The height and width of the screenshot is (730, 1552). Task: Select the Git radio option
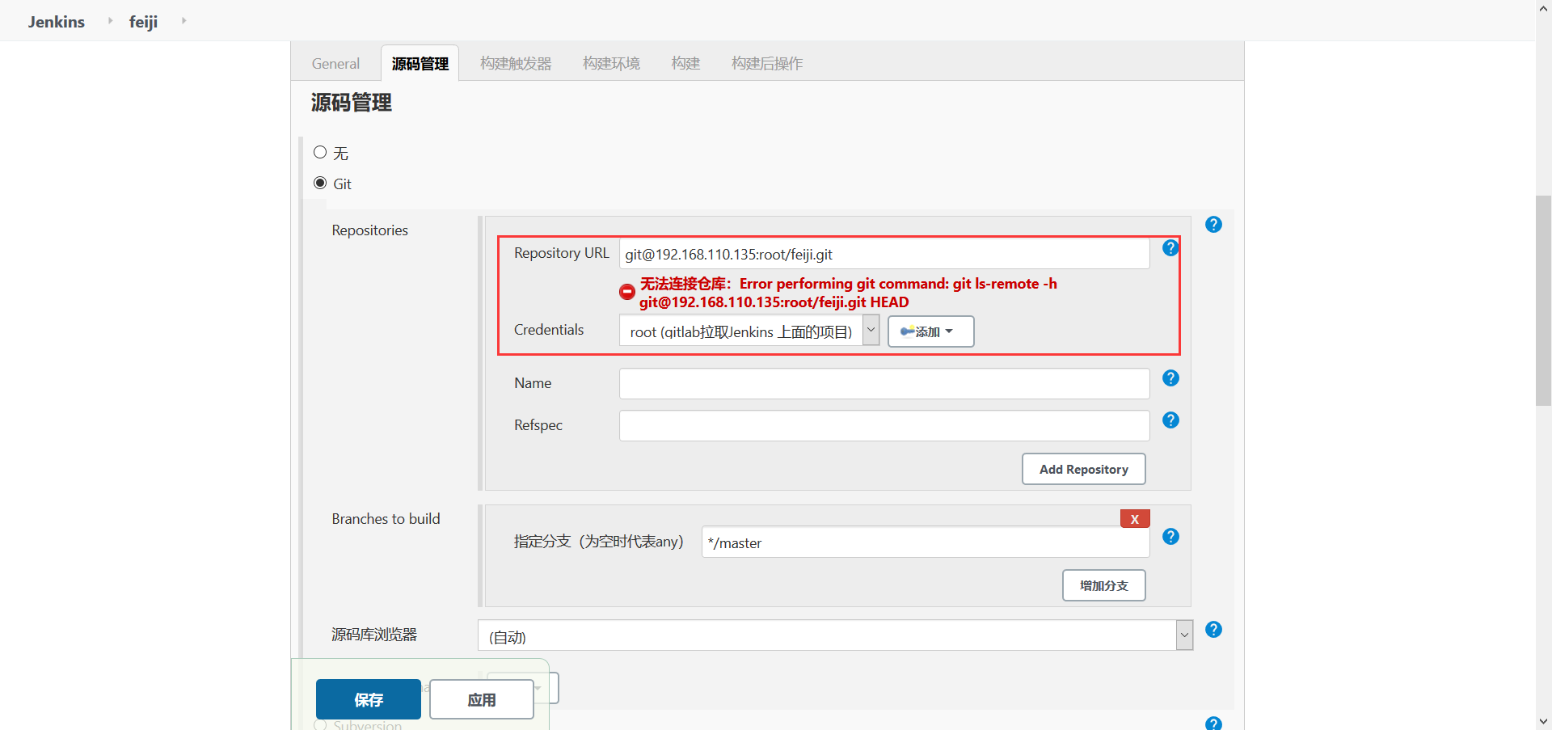(320, 183)
